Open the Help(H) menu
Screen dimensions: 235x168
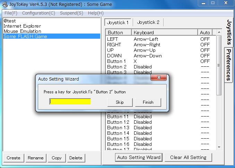(x=96, y=13)
